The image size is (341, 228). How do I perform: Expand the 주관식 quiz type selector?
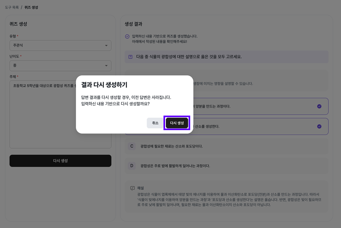[60, 45]
